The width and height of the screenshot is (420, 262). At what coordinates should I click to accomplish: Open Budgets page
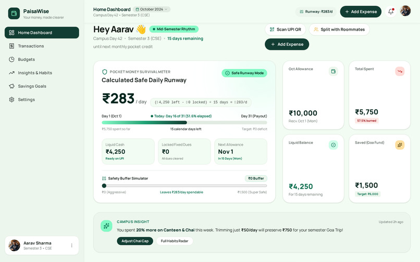pyautogui.click(x=42, y=59)
